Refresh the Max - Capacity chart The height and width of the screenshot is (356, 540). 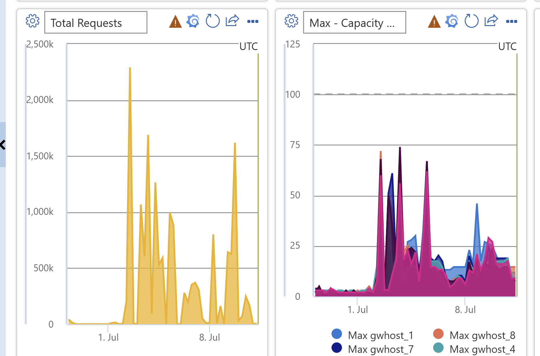point(472,21)
